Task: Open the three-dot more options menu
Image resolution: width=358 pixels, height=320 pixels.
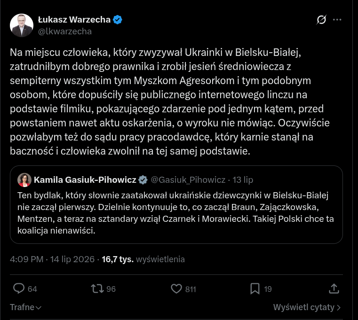Action: [337, 20]
